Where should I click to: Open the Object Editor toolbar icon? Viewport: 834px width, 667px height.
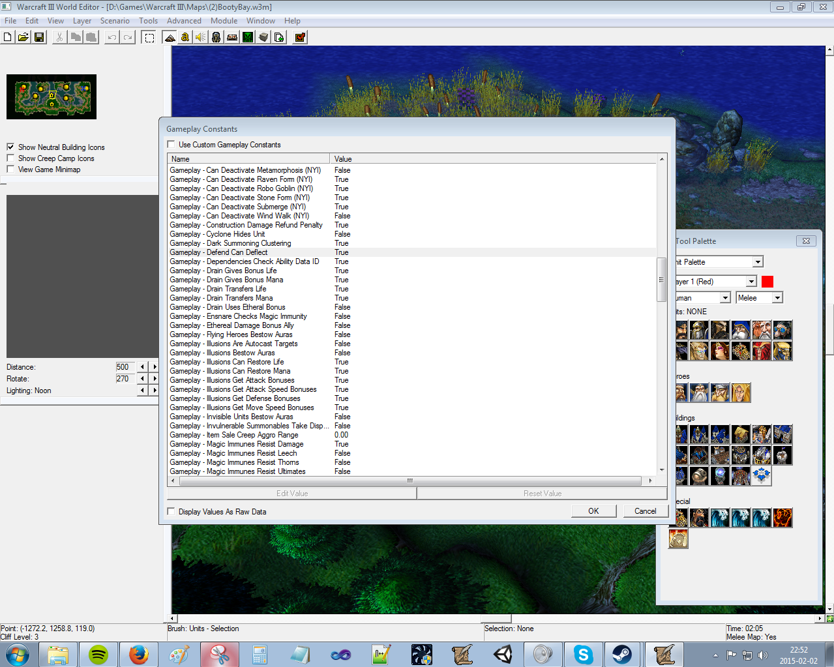point(216,37)
